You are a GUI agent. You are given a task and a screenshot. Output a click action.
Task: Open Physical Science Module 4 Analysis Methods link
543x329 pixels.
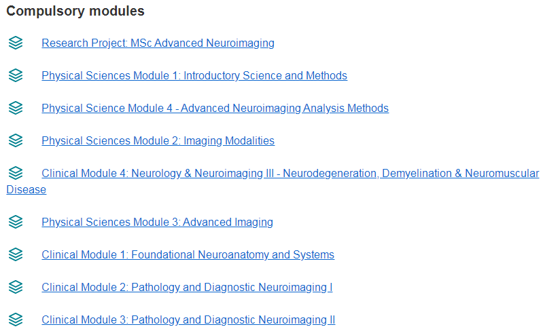[215, 108]
